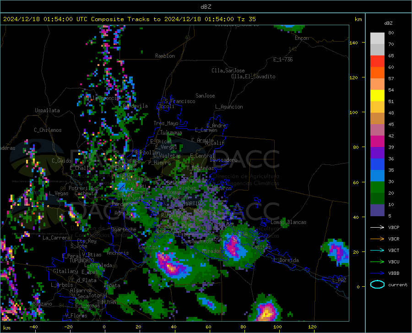This screenshot has width=412, height=333.
Task: Click the TUNUYAN label
Action: (x=106, y=302)
